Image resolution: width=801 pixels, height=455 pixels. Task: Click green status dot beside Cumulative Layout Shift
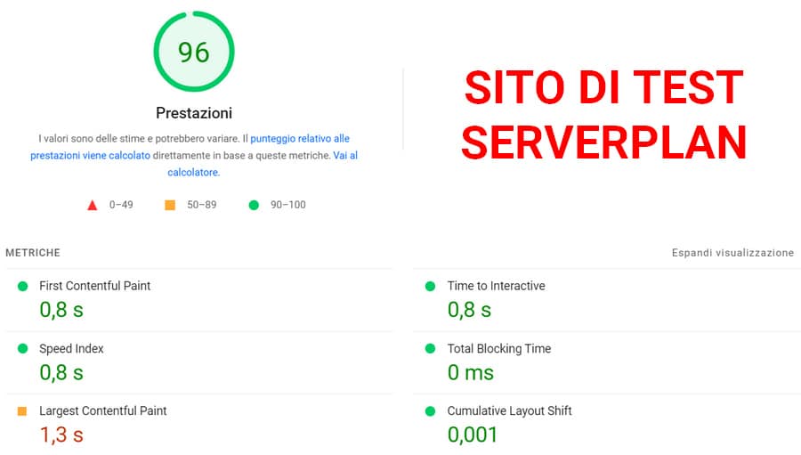pyautogui.click(x=430, y=411)
